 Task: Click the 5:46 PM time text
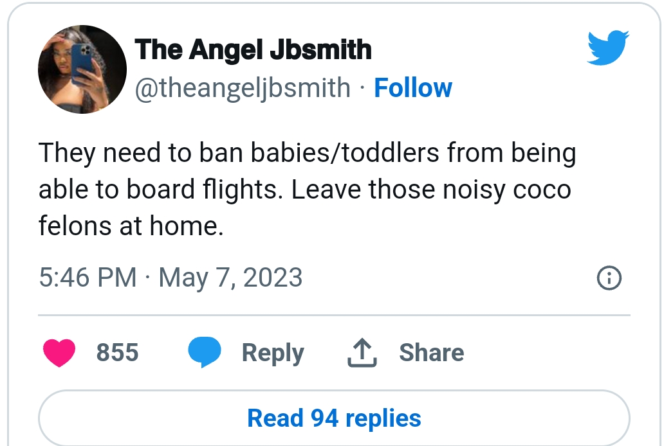pos(88,278)
